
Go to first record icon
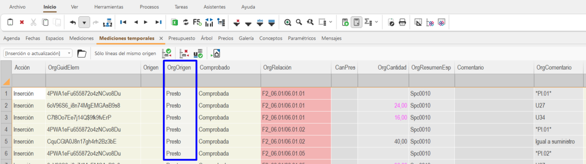coord(123,22)
